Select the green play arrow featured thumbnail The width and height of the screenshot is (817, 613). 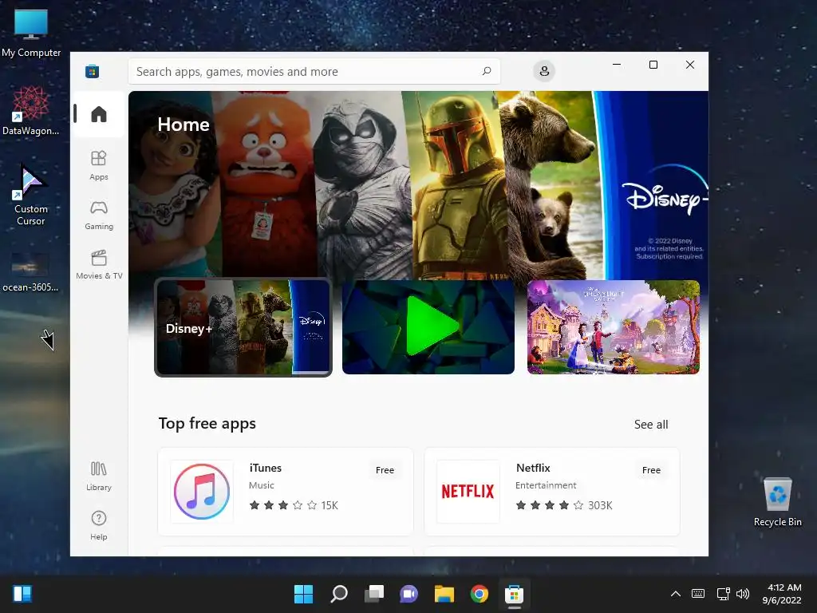coord(428,327)
